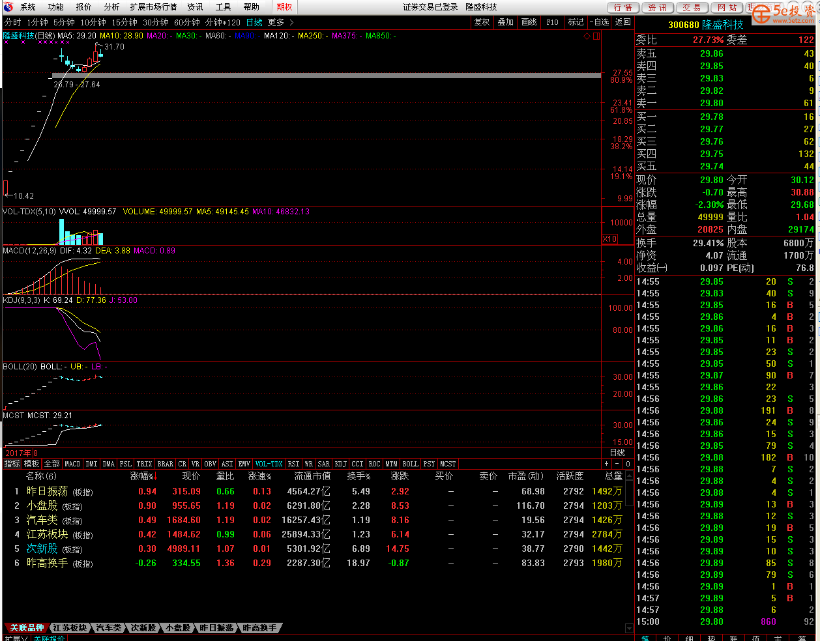The width and height of the screenshot is (820, 641).
Task: Click the 标记 mark button
Action: coord(576,22)
